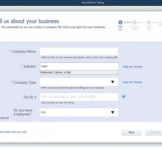Click the Industry field containing cater
The image size is (162, 149).
point(79,66)
